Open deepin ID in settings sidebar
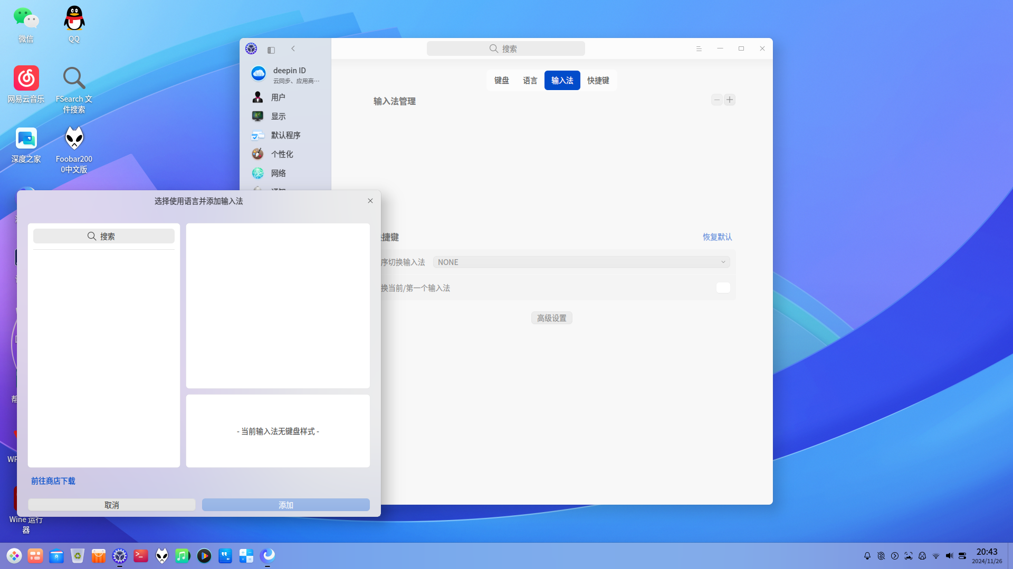 [285, 75]
